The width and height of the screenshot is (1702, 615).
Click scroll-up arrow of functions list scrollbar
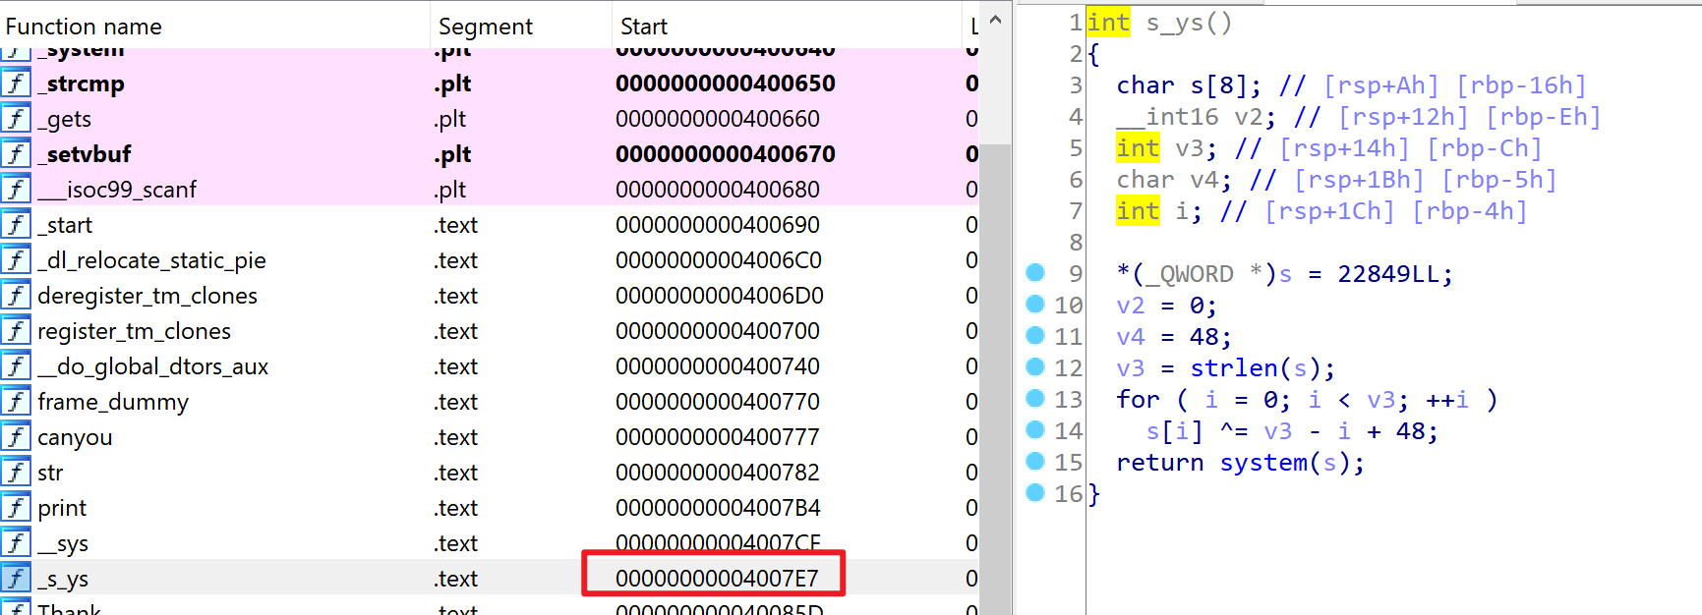995,21
